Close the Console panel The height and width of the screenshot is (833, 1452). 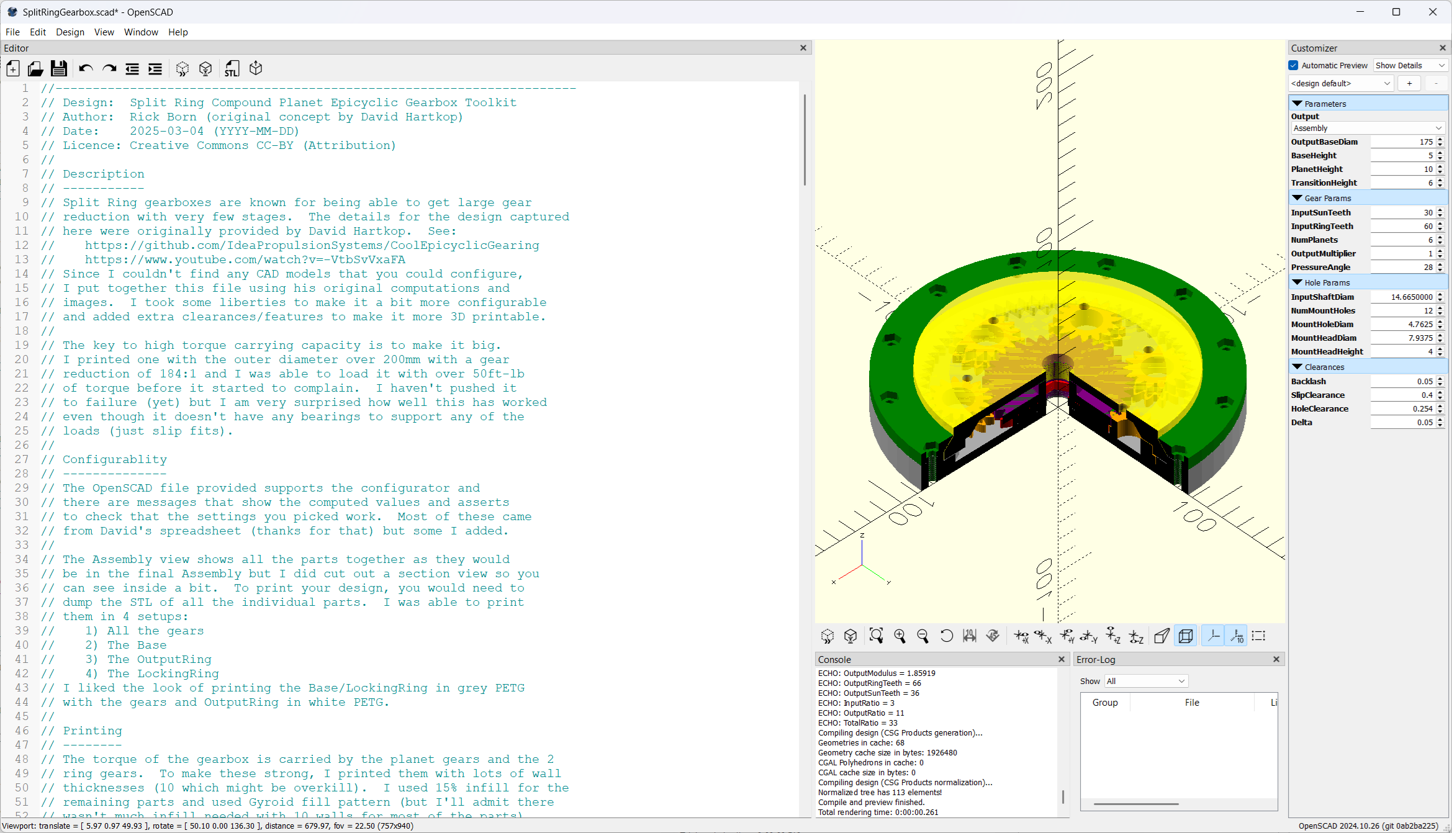(1062, 659)
